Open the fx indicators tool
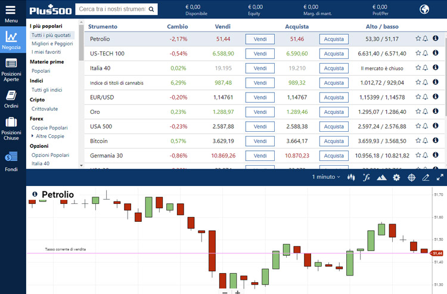This screenshot has height=294, width=447. pos(367,177)
